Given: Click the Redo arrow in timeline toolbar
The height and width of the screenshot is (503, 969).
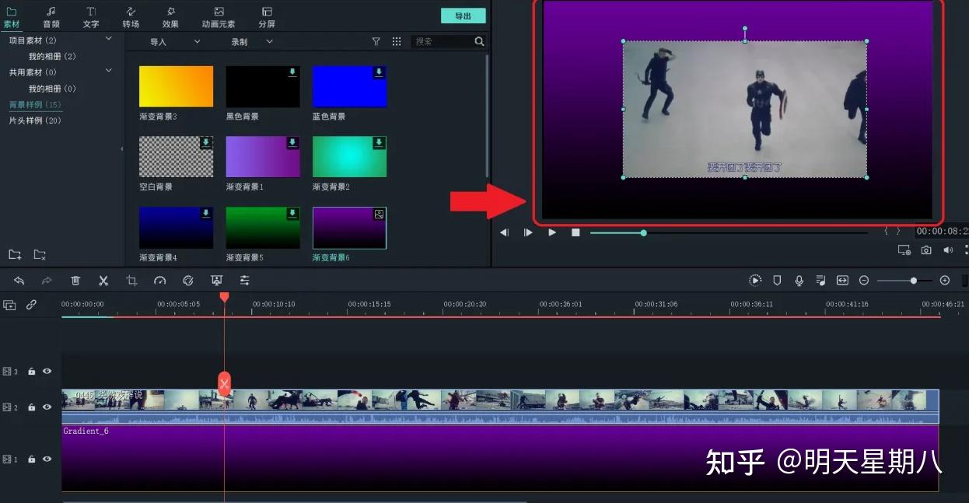Looking at the screenshot, I should (47, 281).
